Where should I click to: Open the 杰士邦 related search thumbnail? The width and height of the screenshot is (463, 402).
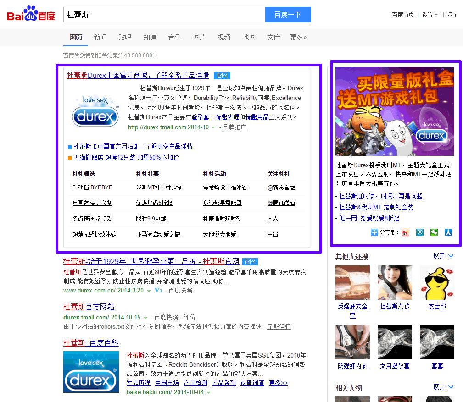click(x=437, y=283)
